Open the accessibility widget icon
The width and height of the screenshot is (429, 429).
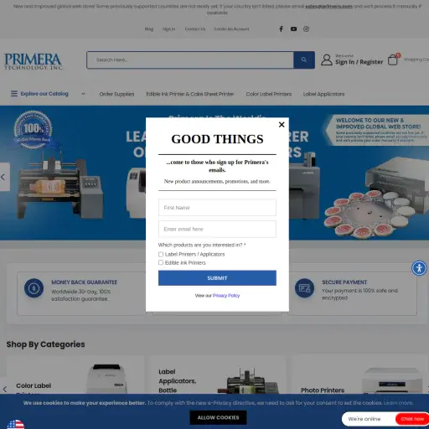coord(419,268)
